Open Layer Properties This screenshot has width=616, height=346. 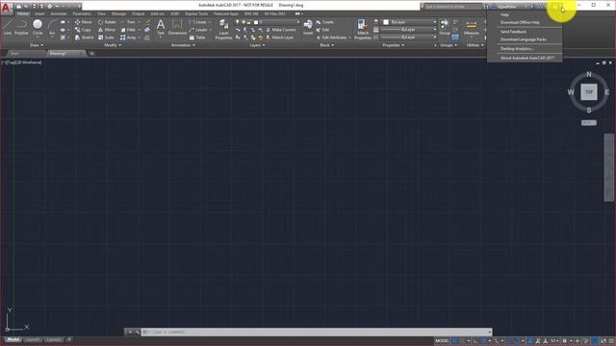[223, 29]
